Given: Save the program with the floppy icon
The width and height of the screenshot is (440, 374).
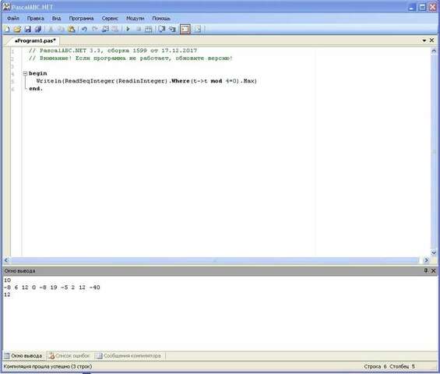Looking at the screenshot, I should [x=27, y=29].
